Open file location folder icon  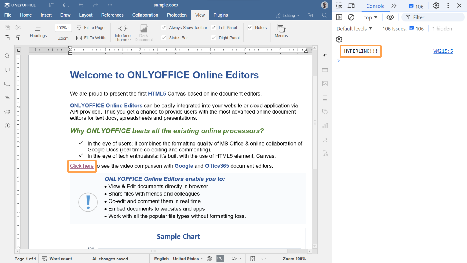(310, 15)
